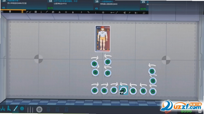Image resolution: width=204 pixels, height=114 pixels.
Task: Select the saw directly below the dummy's right
Action: point(108,62)
